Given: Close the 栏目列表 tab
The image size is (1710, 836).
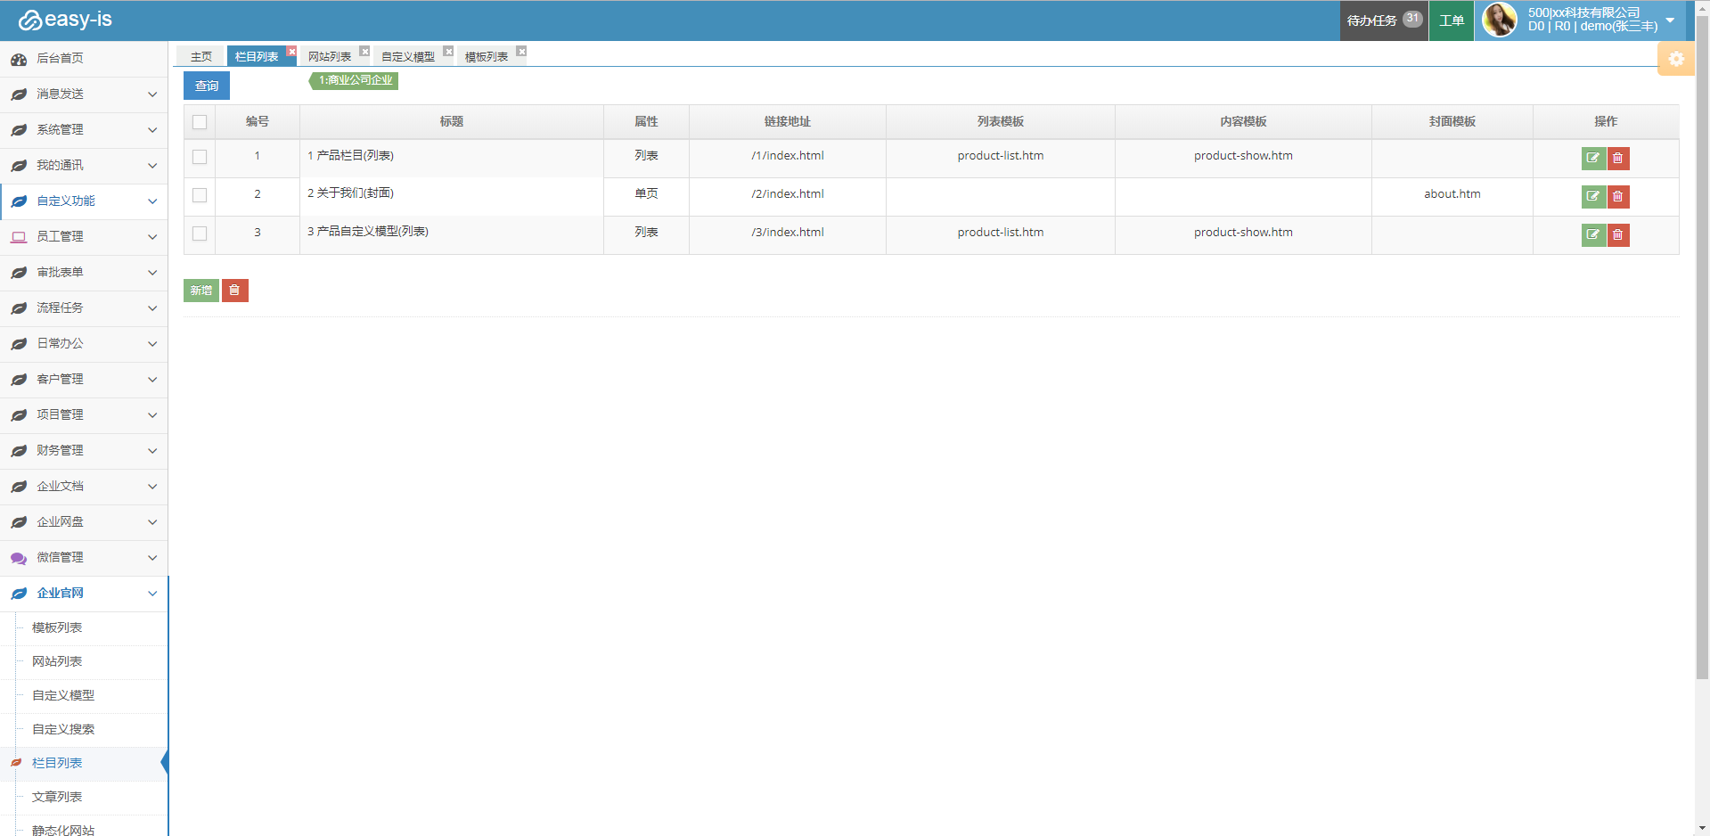Looking at the screenshot, I should click(x=291, y=52).
